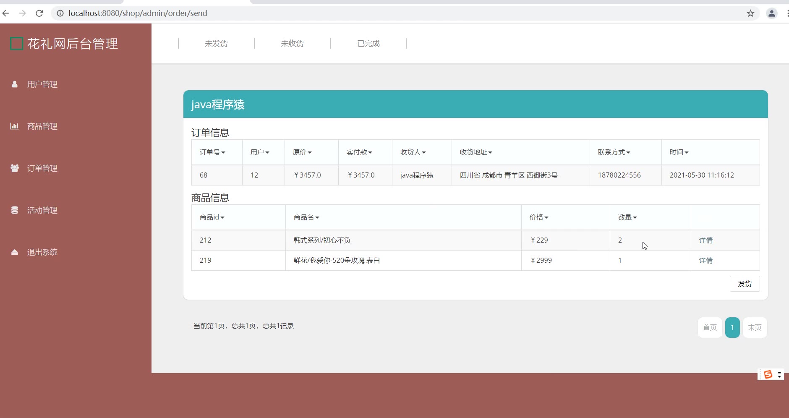
Task: Bookmark this page with the star icon
Action: [x=750, y=13]
